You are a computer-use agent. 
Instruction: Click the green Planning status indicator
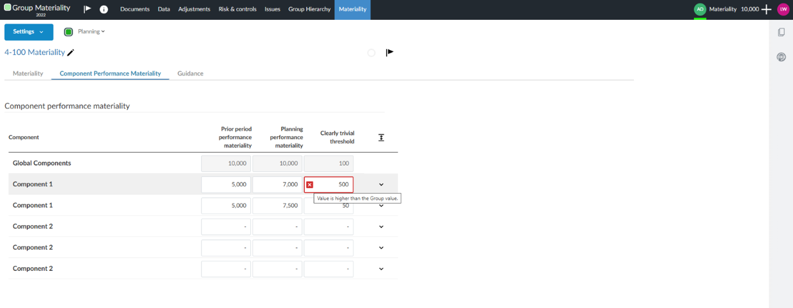click(x=69, y=32)
